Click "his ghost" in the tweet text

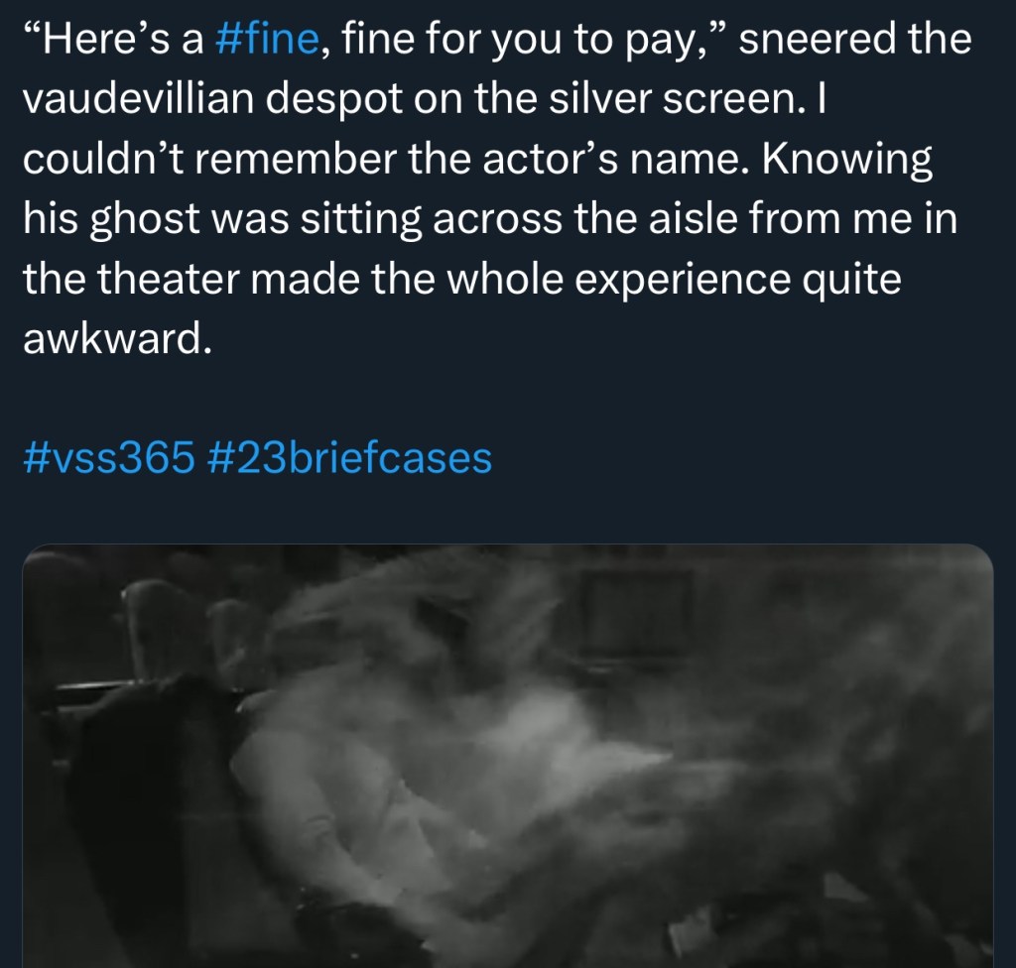(111, 218)
